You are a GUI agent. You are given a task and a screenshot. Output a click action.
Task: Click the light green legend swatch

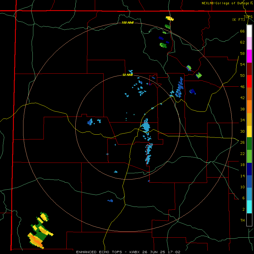pos(249,156)
